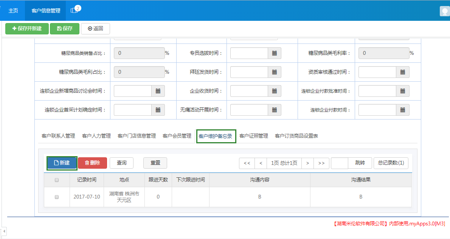Switch to the 主页 tab
Viewport: 450px width, 239px height.
tap(12, 11)
